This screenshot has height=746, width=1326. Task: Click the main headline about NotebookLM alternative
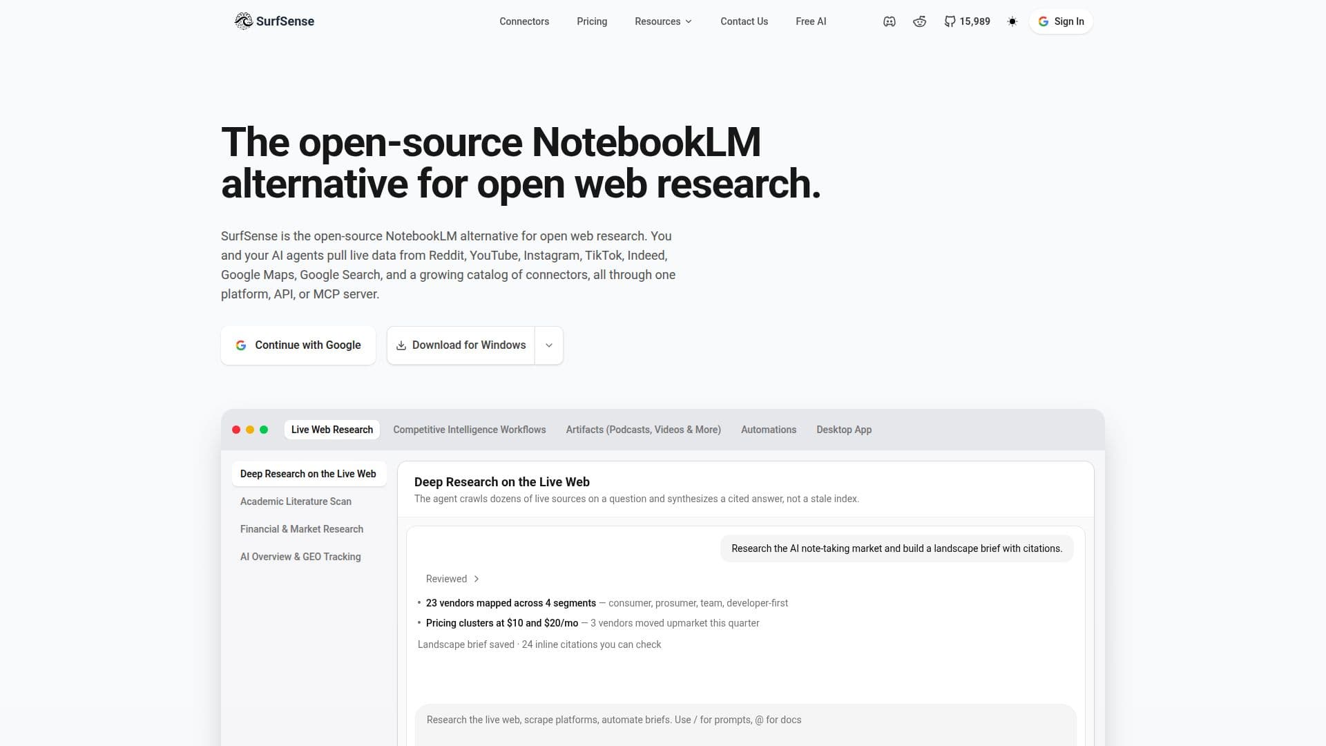coord(521,163)
